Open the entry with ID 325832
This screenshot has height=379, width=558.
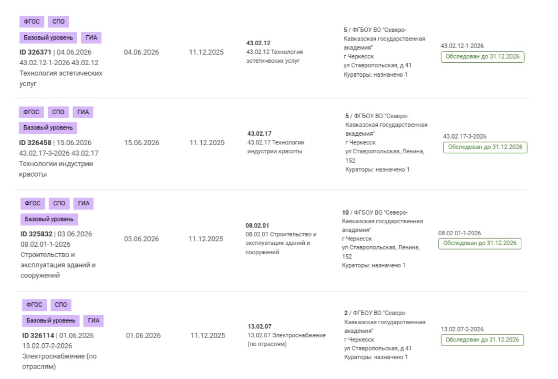[37, 234]
